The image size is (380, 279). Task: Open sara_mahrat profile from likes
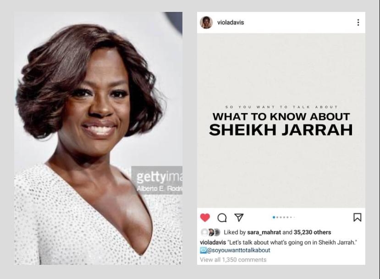point(264,232)
